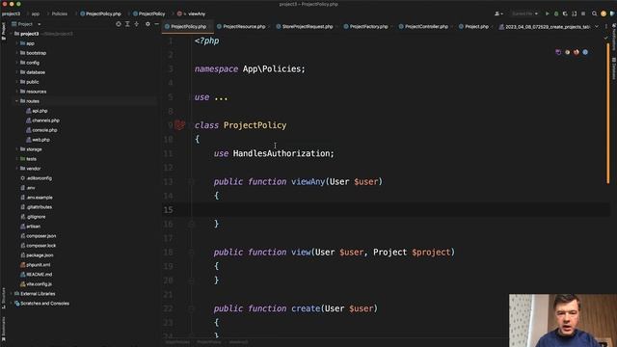Open in Safari browser icon in editor
The height and width of the screenshot is (347, 617).
click(x=585, y=52)
